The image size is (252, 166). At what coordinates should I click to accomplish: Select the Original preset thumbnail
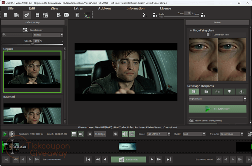tap(32, 72)
